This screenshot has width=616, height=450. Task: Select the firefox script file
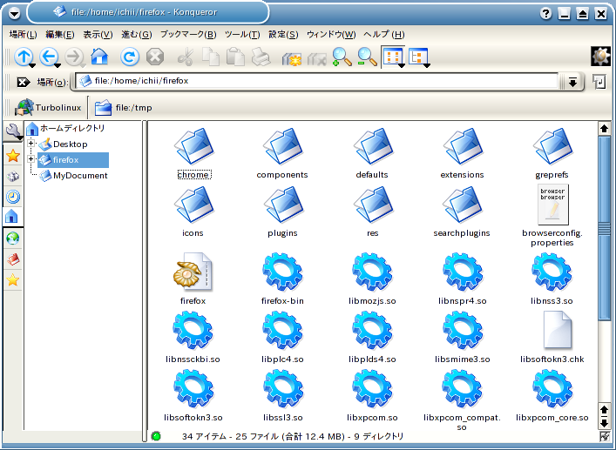(193, 279)
